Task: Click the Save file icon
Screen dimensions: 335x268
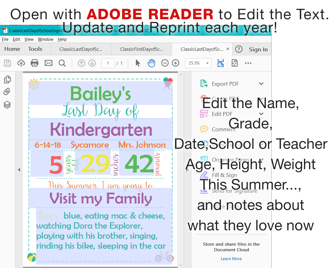Action: (x=8, y=63)
